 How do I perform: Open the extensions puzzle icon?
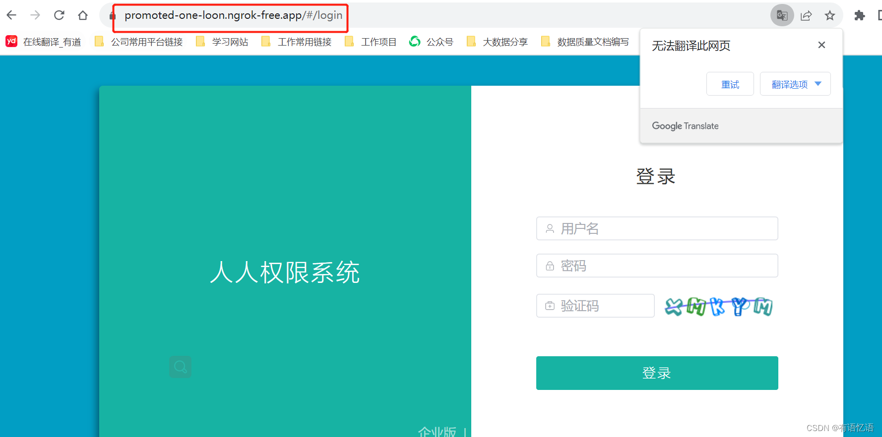coord(860,15)
